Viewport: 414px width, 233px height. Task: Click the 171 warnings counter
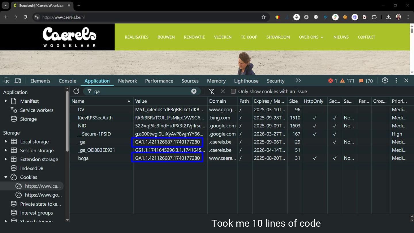347,81
